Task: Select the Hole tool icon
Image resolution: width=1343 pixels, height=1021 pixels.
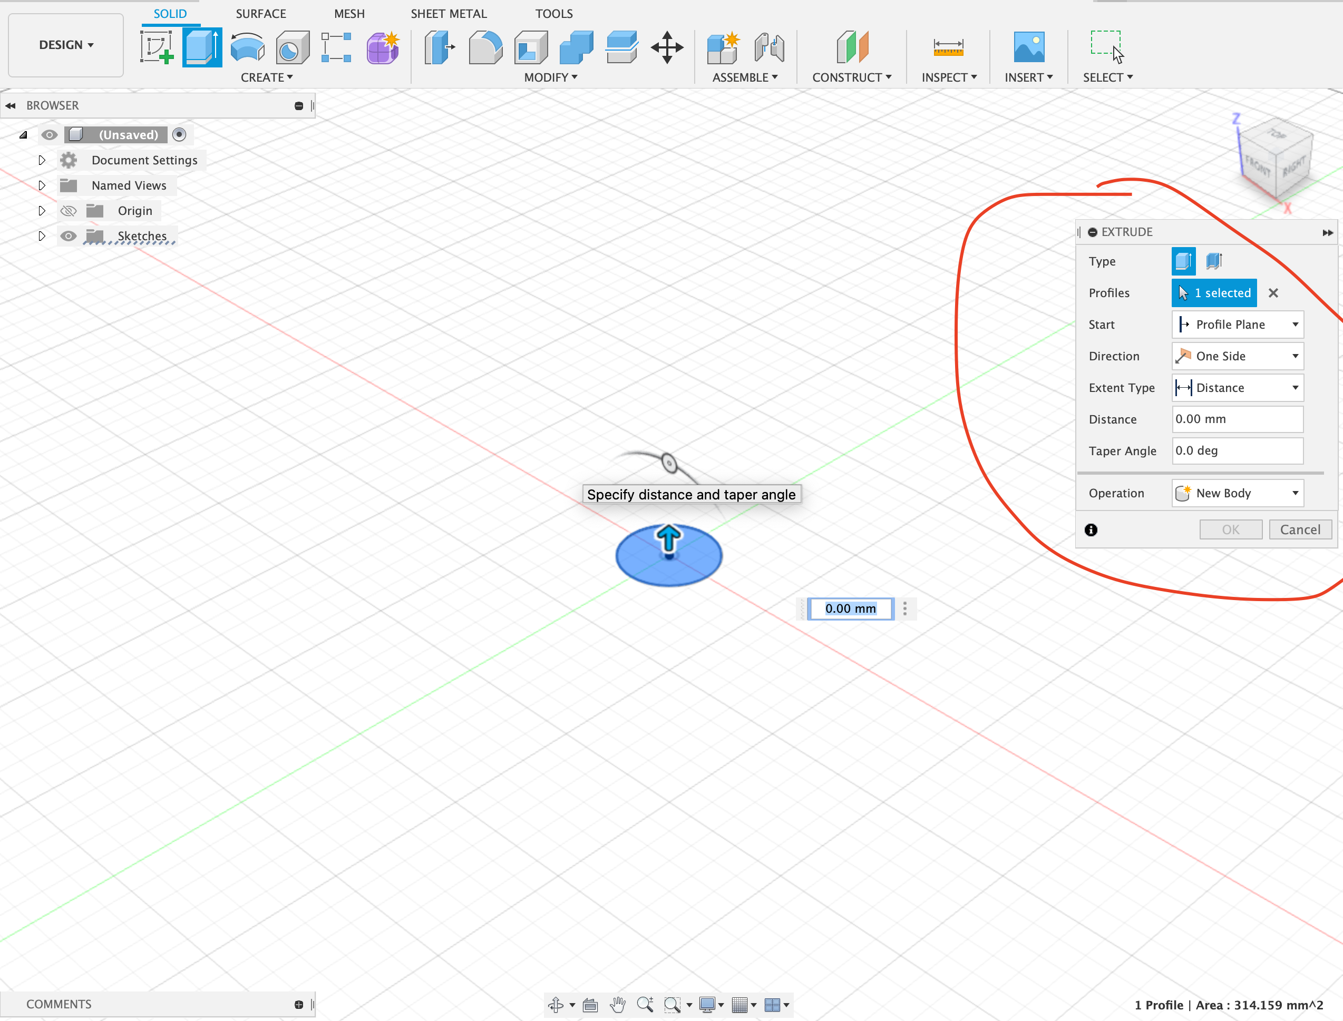Action: (293, 47)
